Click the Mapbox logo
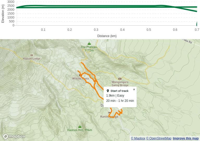 pyautogui.click(x=14, y=136)
